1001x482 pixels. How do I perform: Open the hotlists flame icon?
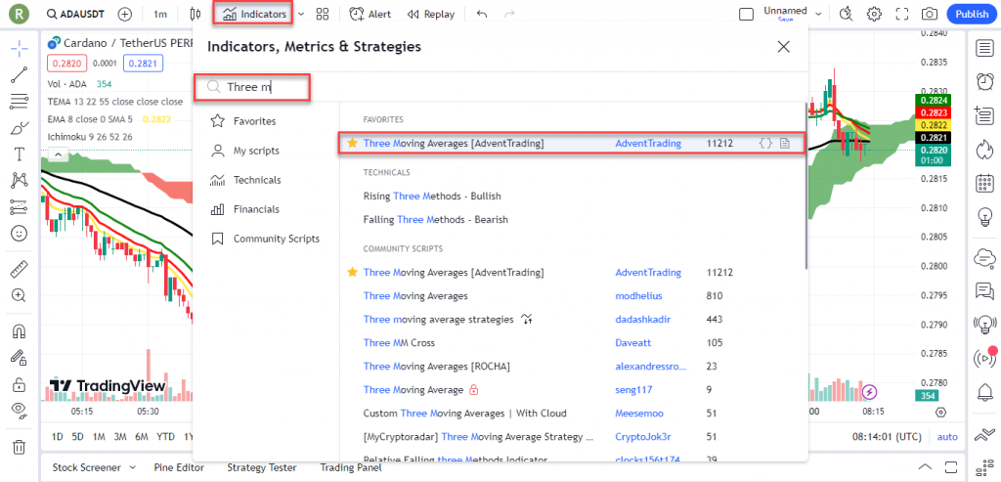pos(984,150)
